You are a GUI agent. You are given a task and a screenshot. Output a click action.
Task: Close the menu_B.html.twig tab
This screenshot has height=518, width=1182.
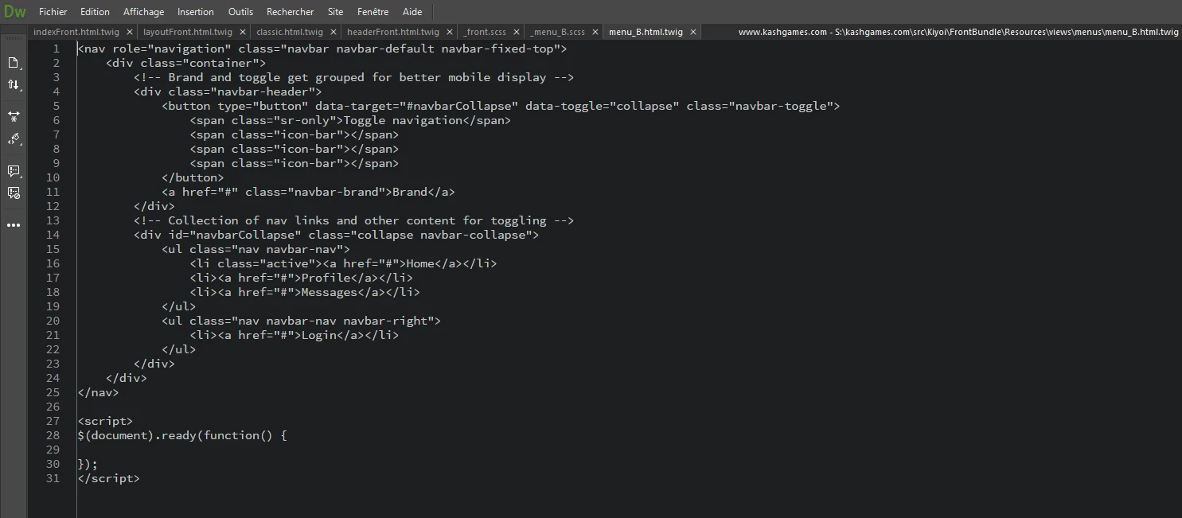pyautogui.click(x=692, y=33)
